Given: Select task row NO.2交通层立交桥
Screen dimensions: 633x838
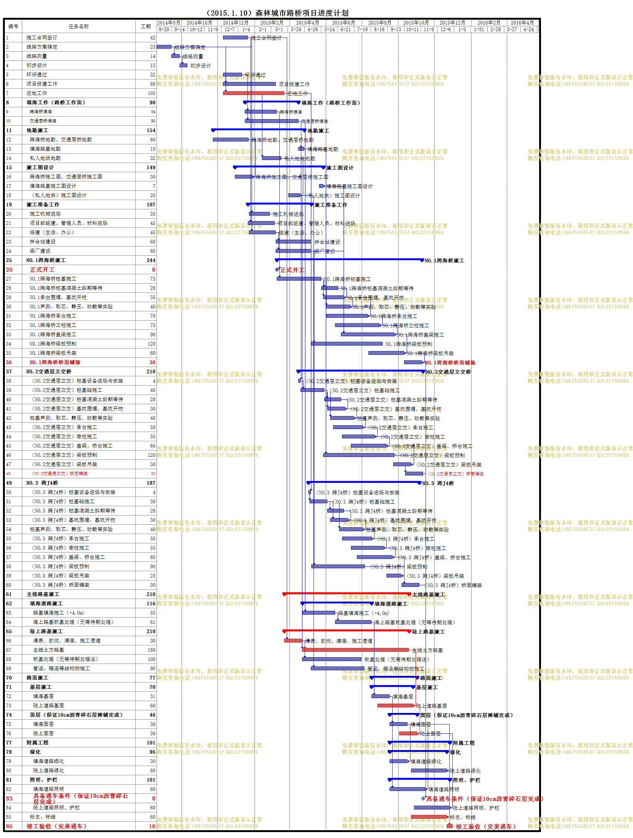Looking at the screenshot, I should coord(80,371).
